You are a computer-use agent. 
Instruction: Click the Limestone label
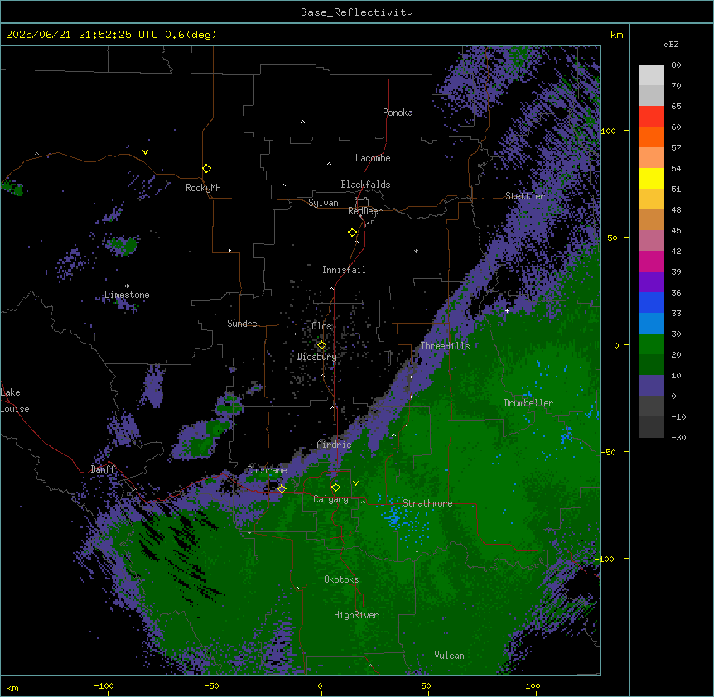point(127,295)
